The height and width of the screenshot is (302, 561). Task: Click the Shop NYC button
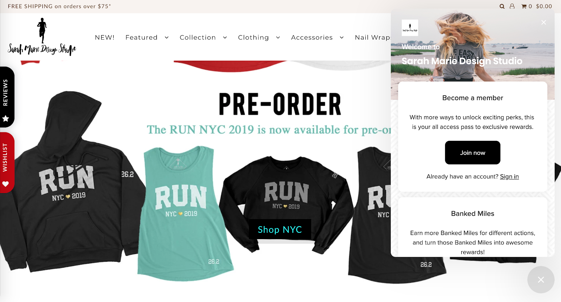(x=280, y=229)
